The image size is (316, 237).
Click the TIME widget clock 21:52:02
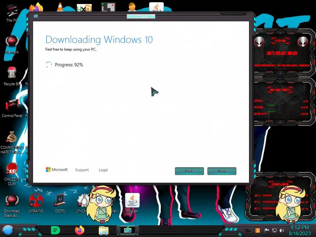click(x=282, y=53)
